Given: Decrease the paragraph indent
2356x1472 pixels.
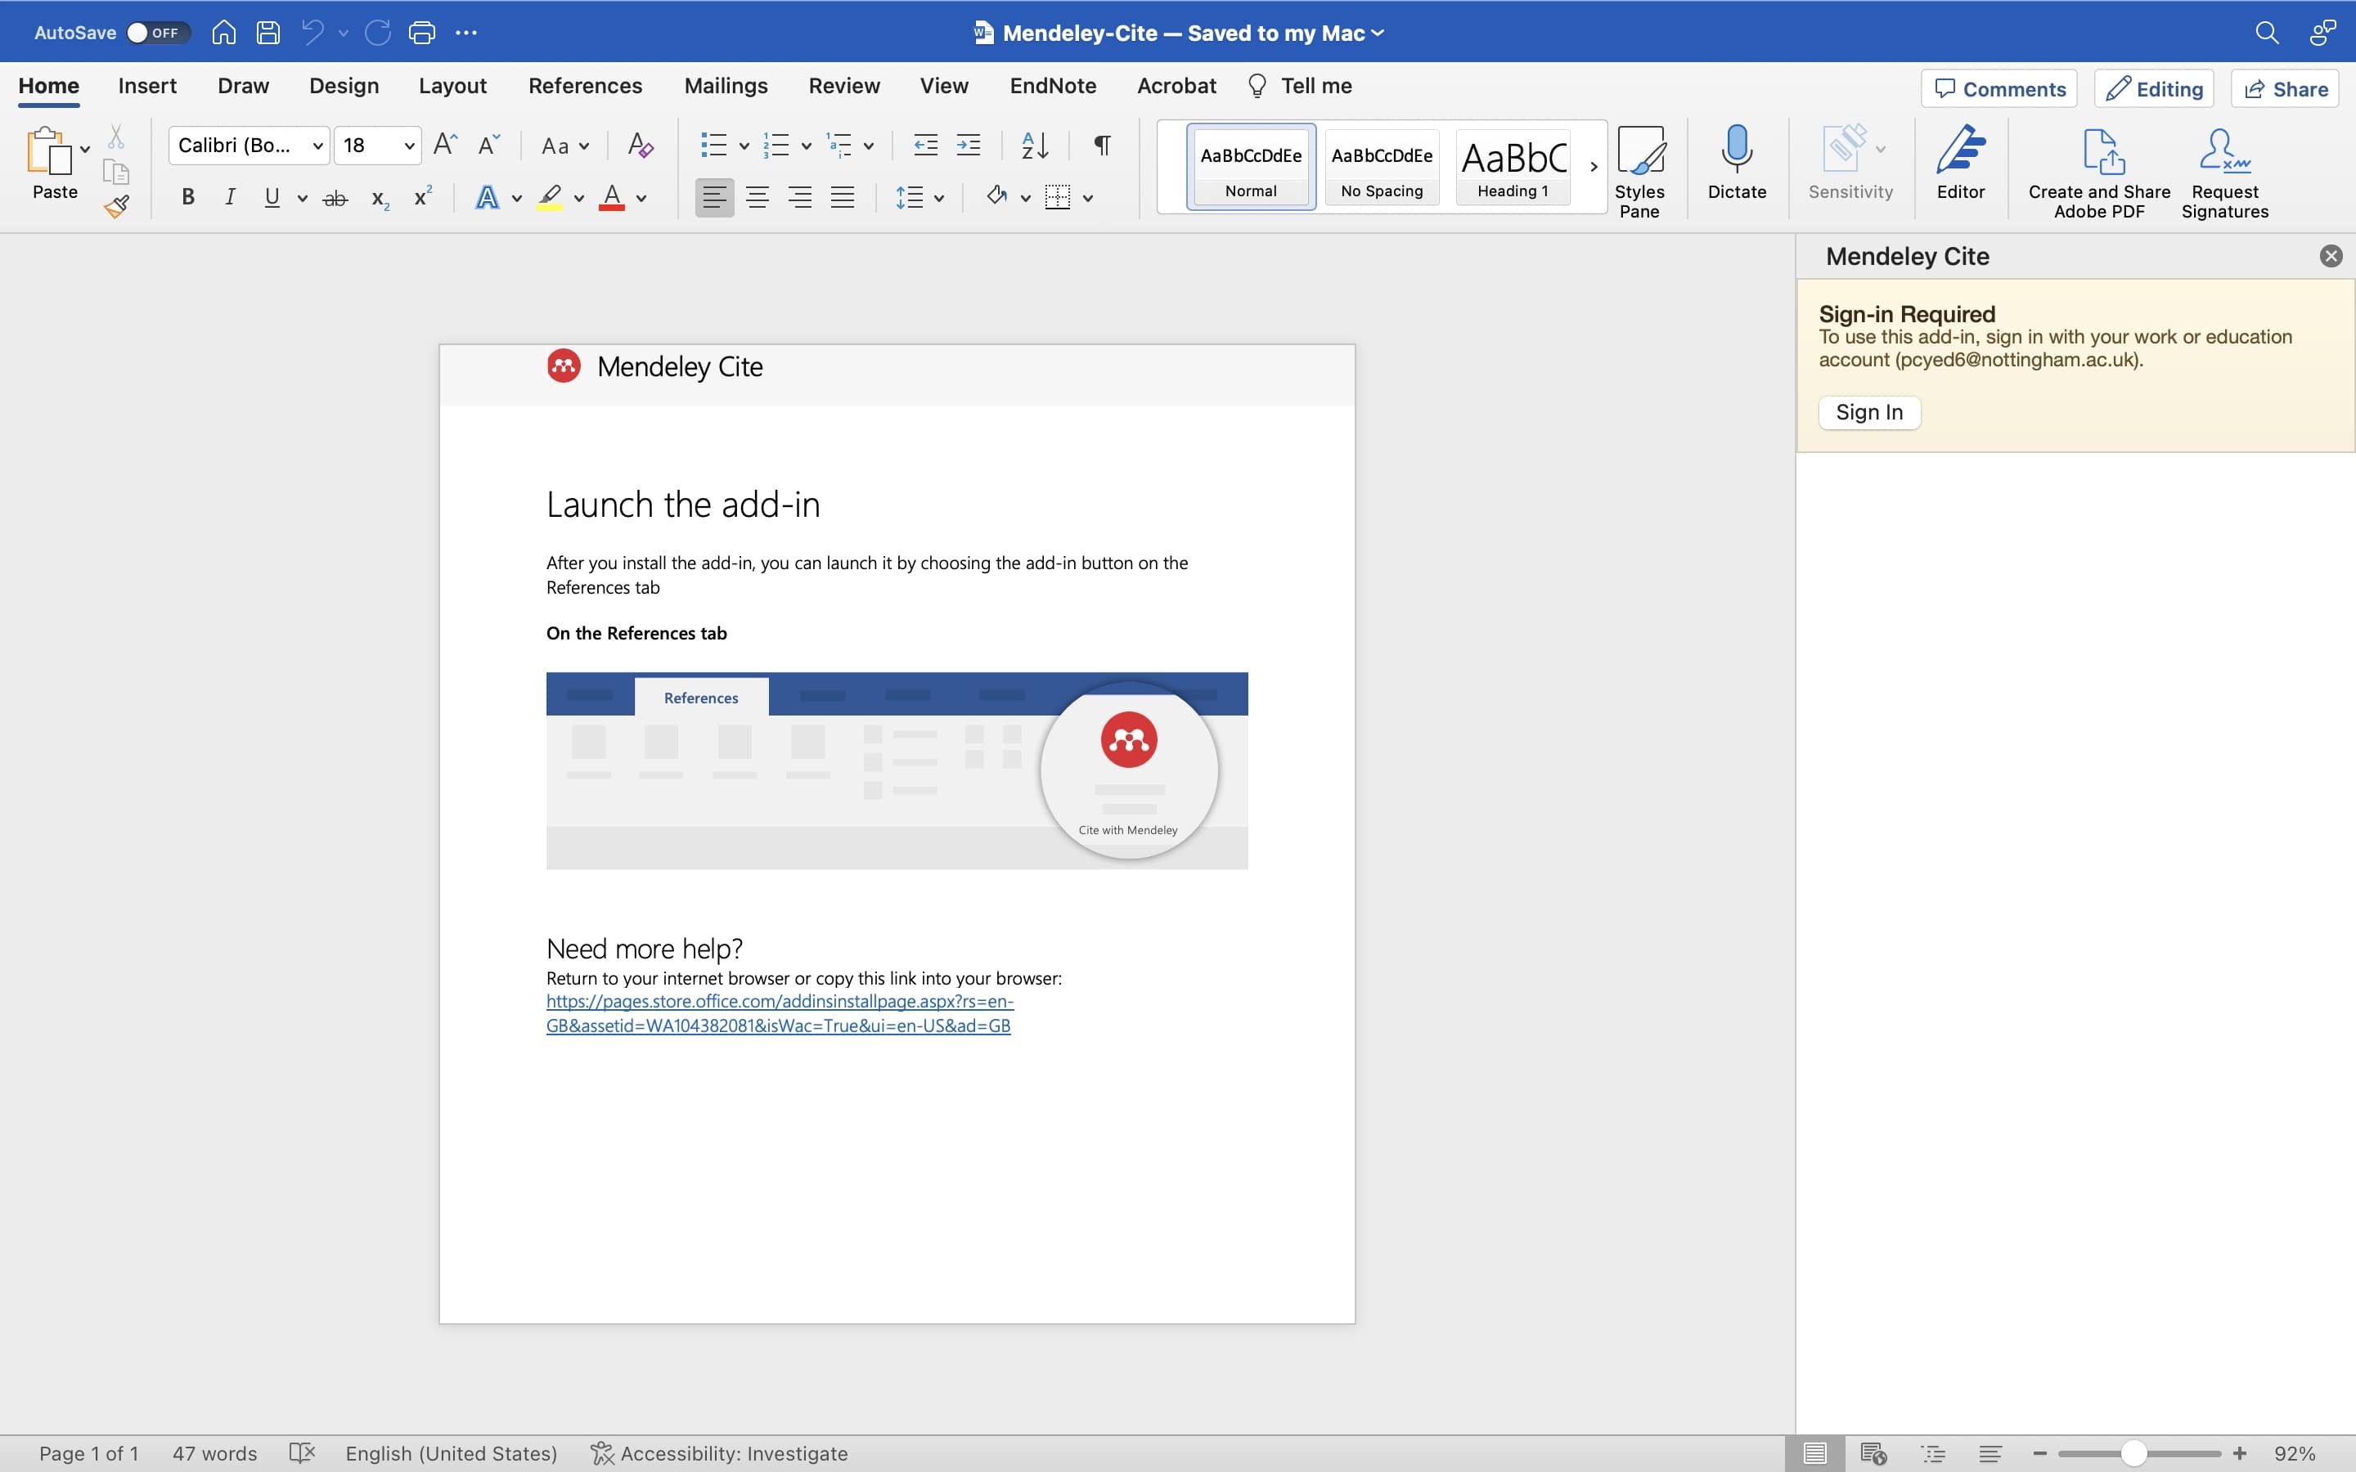Looking at the screenshot, I should tap(926, 145).
